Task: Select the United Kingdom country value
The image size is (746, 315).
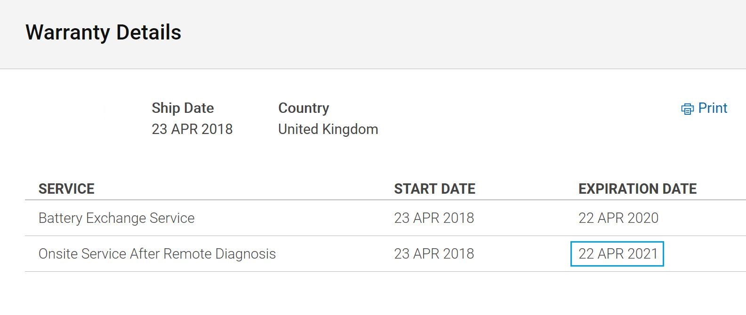Action: tap(328, 129)
